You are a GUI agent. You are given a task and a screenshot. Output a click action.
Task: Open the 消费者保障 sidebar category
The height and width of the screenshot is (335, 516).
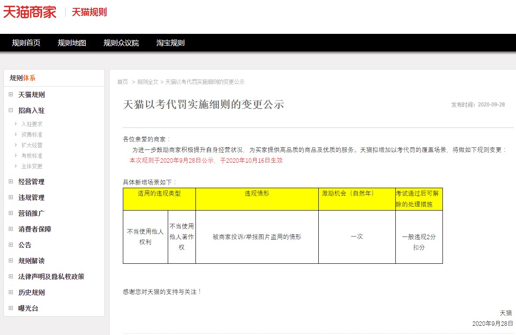(x=35, y=229)
